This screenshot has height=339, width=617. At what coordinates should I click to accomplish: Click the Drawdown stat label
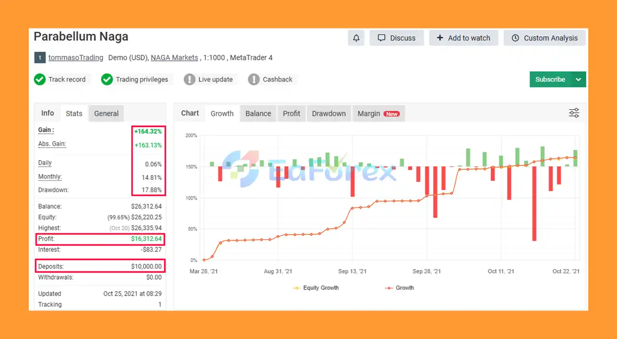(x=53, y=190)
